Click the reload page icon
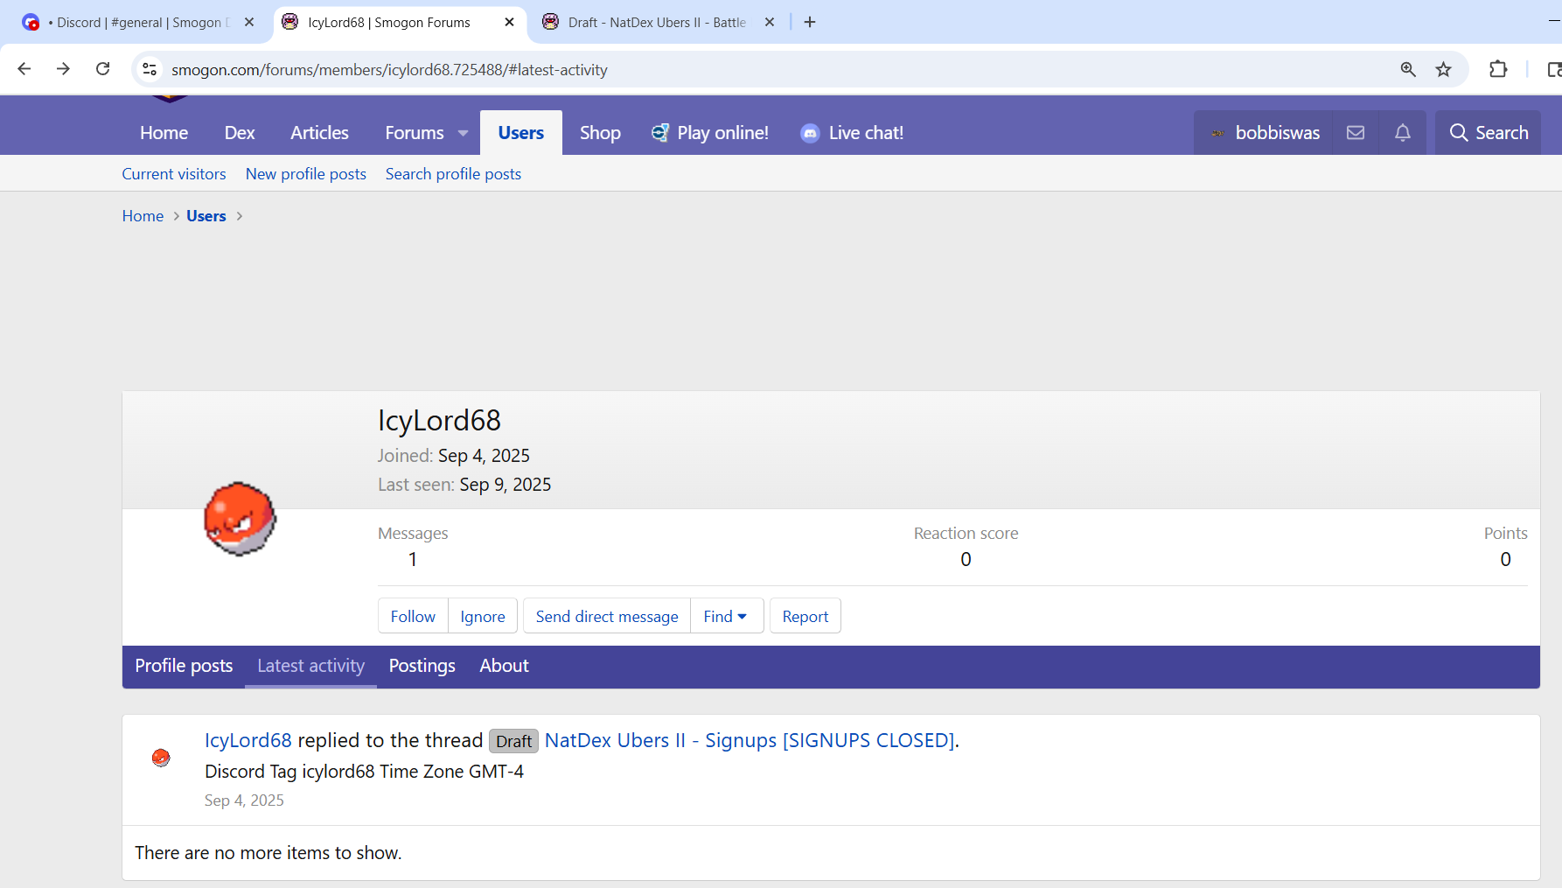1562x888 pixels. pyautogui.click(x=103, y=69)
